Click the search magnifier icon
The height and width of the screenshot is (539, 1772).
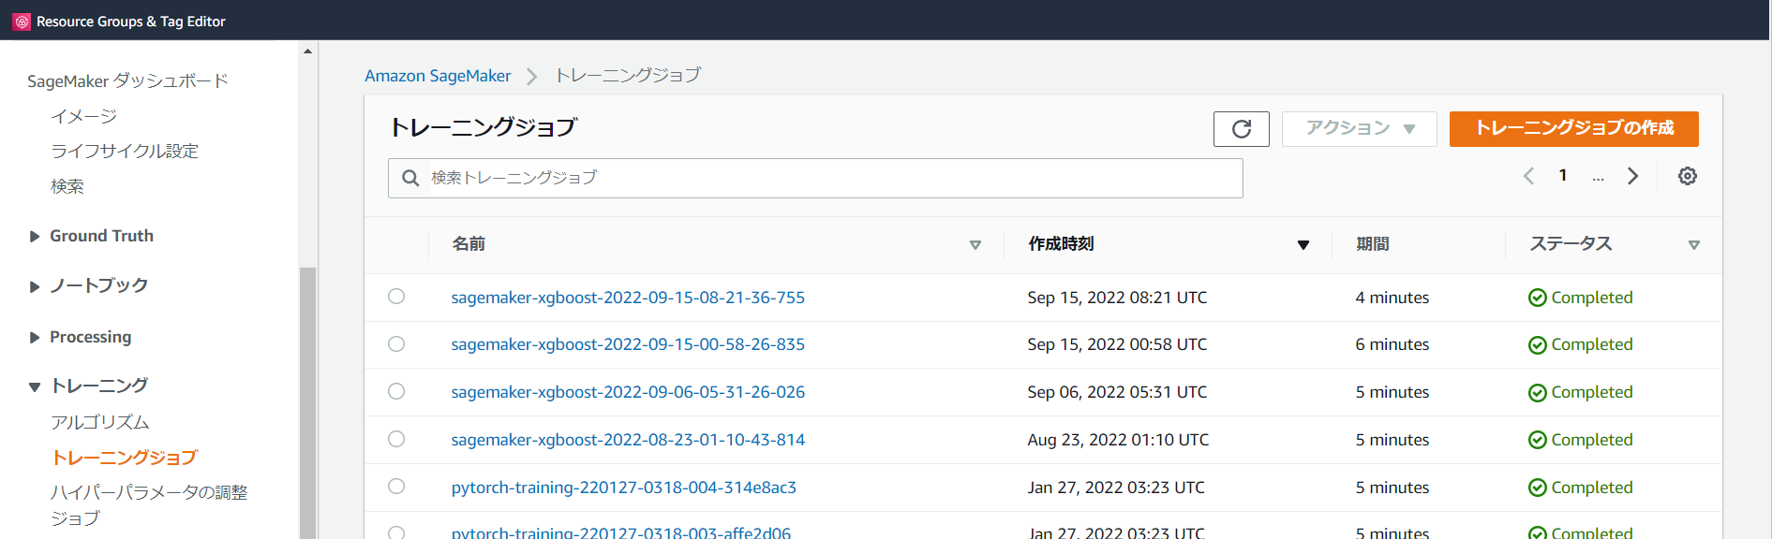(410, 178)
